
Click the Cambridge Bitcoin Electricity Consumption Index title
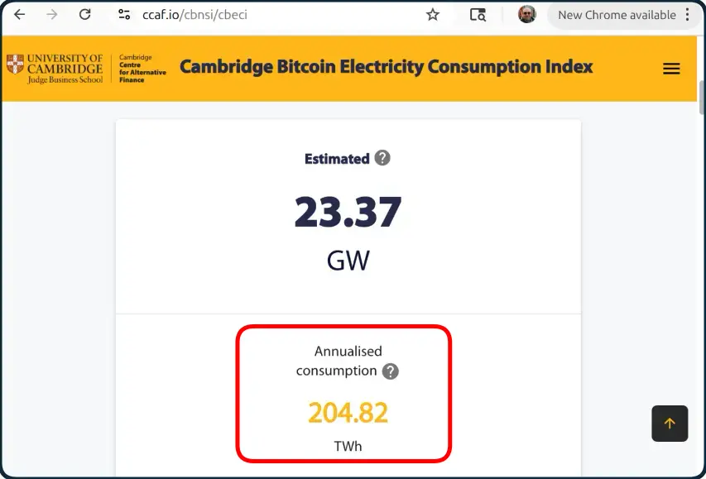[387, 67]
